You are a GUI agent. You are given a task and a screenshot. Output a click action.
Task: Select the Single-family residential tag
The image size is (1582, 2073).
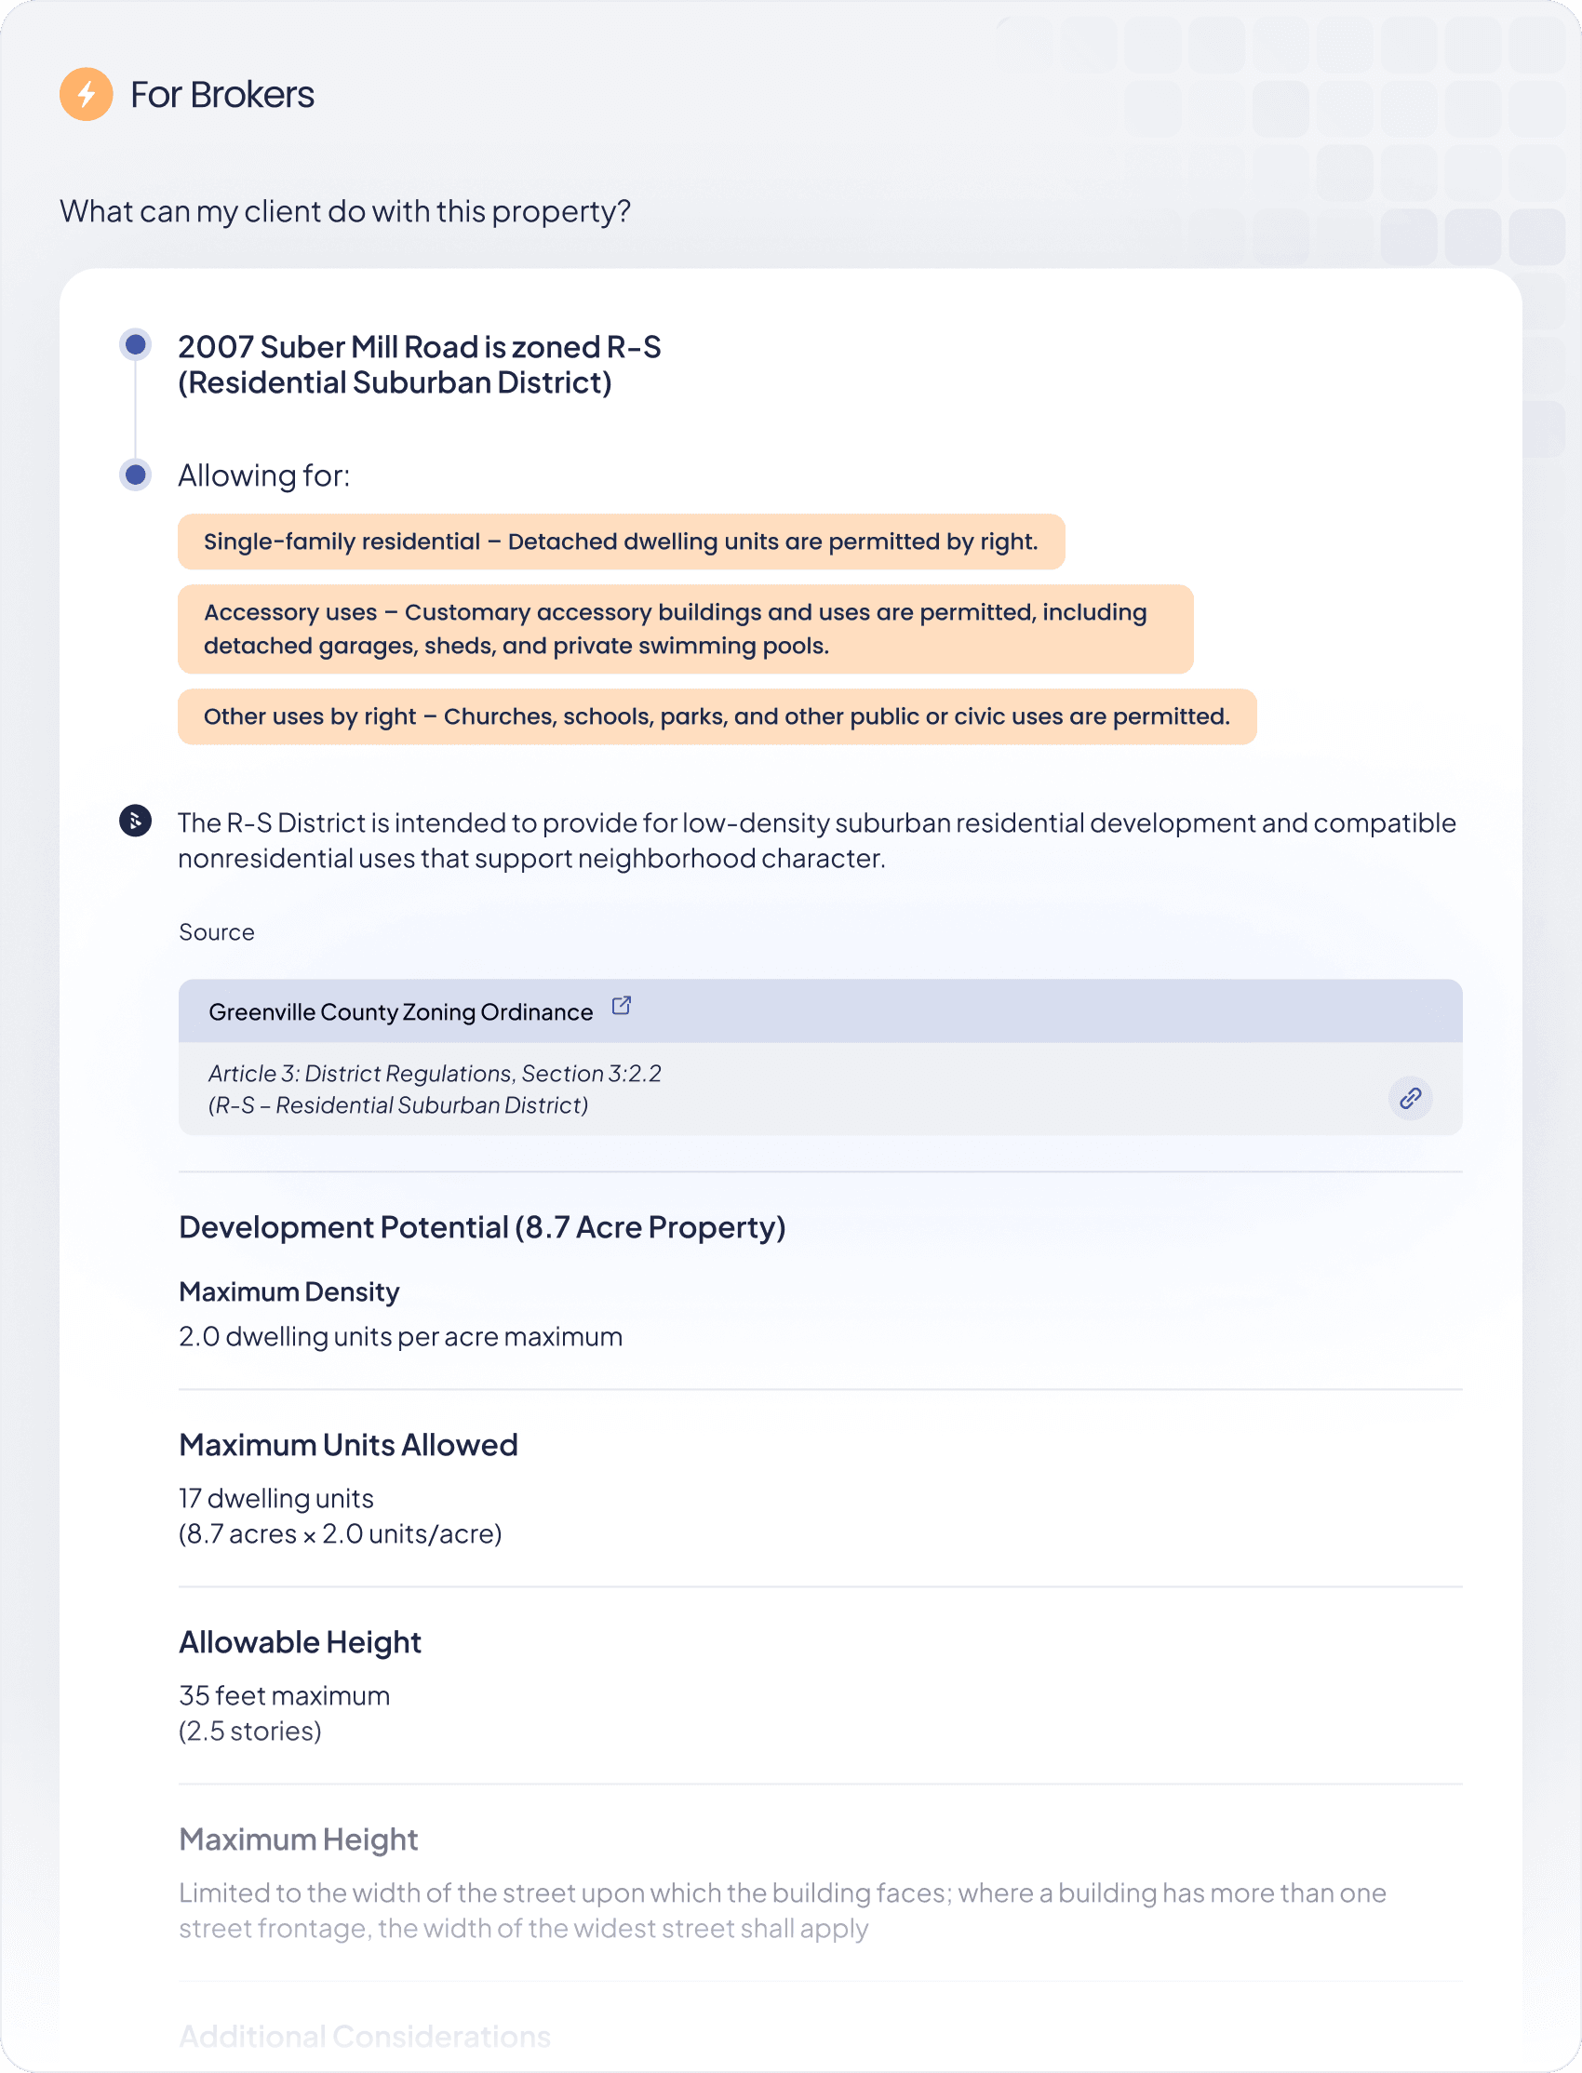(x=622, y=542)
